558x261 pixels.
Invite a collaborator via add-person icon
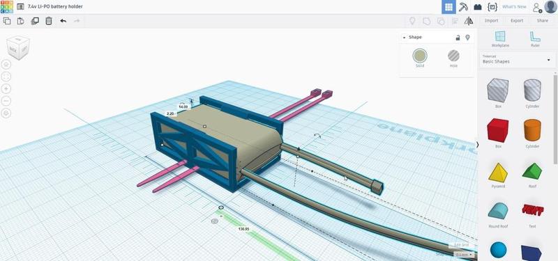pos(536,8)
